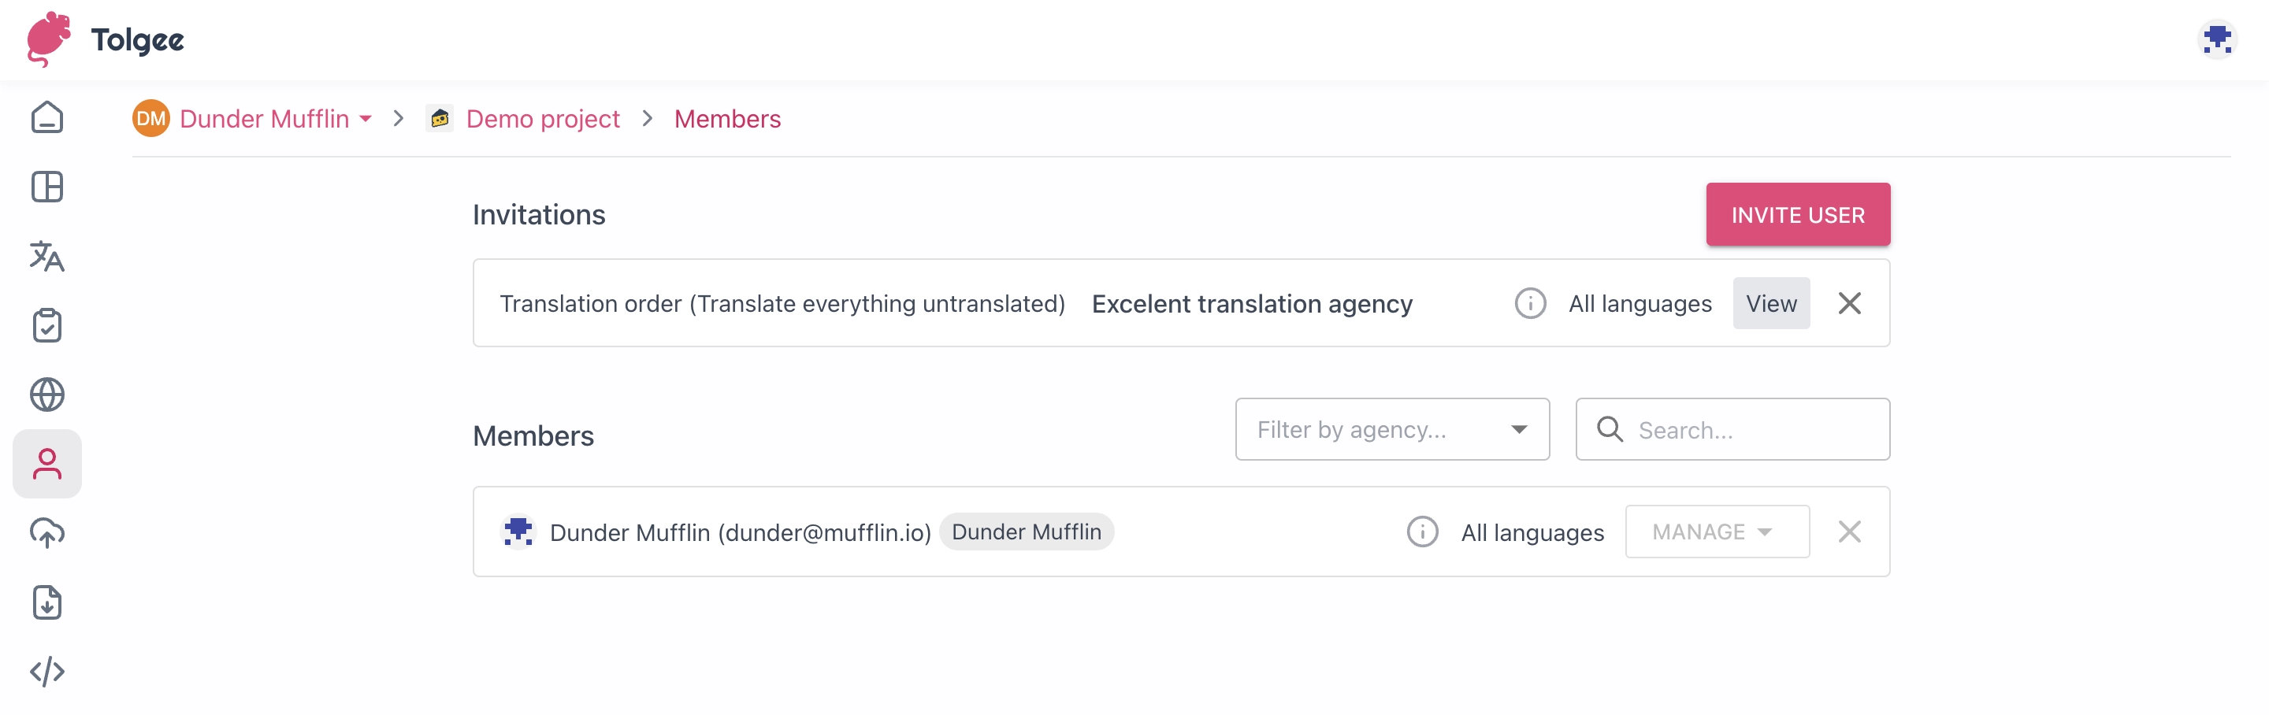Open the project dashboard sidebar icon
Viewport: 2269px width, 715px height.
coord(46,187)
